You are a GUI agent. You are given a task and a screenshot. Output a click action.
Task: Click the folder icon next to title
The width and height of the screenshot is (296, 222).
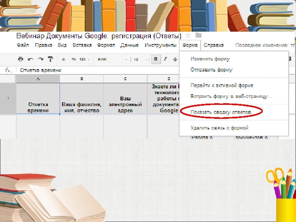[x=198, y=35]
